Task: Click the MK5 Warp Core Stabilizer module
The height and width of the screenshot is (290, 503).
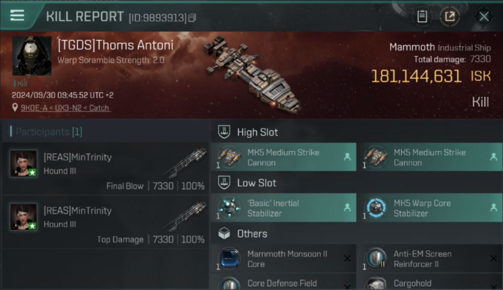Action: [x=429, y=208]
